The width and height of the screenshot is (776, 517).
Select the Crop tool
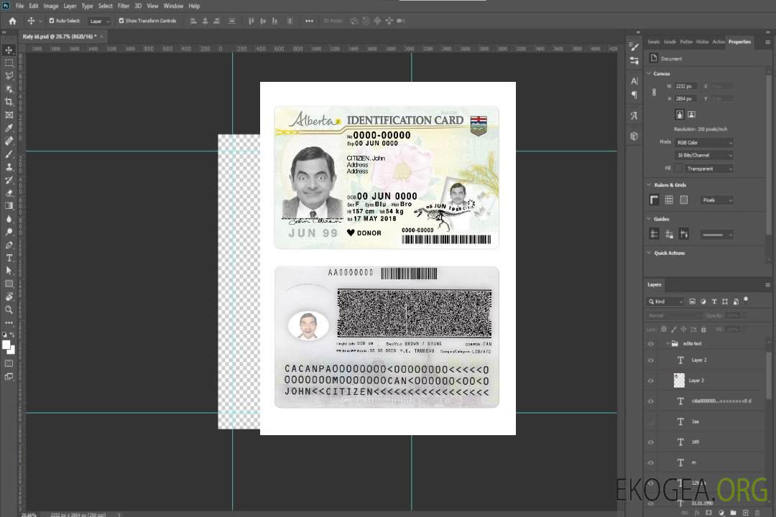click(9, 102)
